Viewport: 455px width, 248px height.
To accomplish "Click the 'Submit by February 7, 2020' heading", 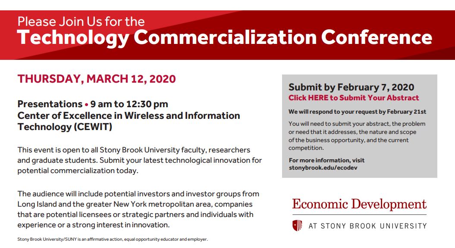I will click(x=351, y=87).
